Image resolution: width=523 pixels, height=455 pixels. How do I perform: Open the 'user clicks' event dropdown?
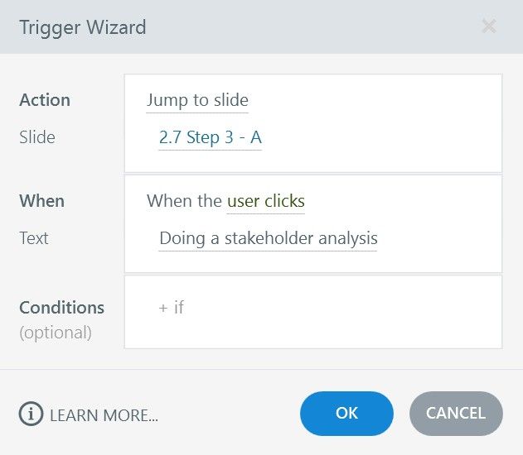tap(266, 201)
